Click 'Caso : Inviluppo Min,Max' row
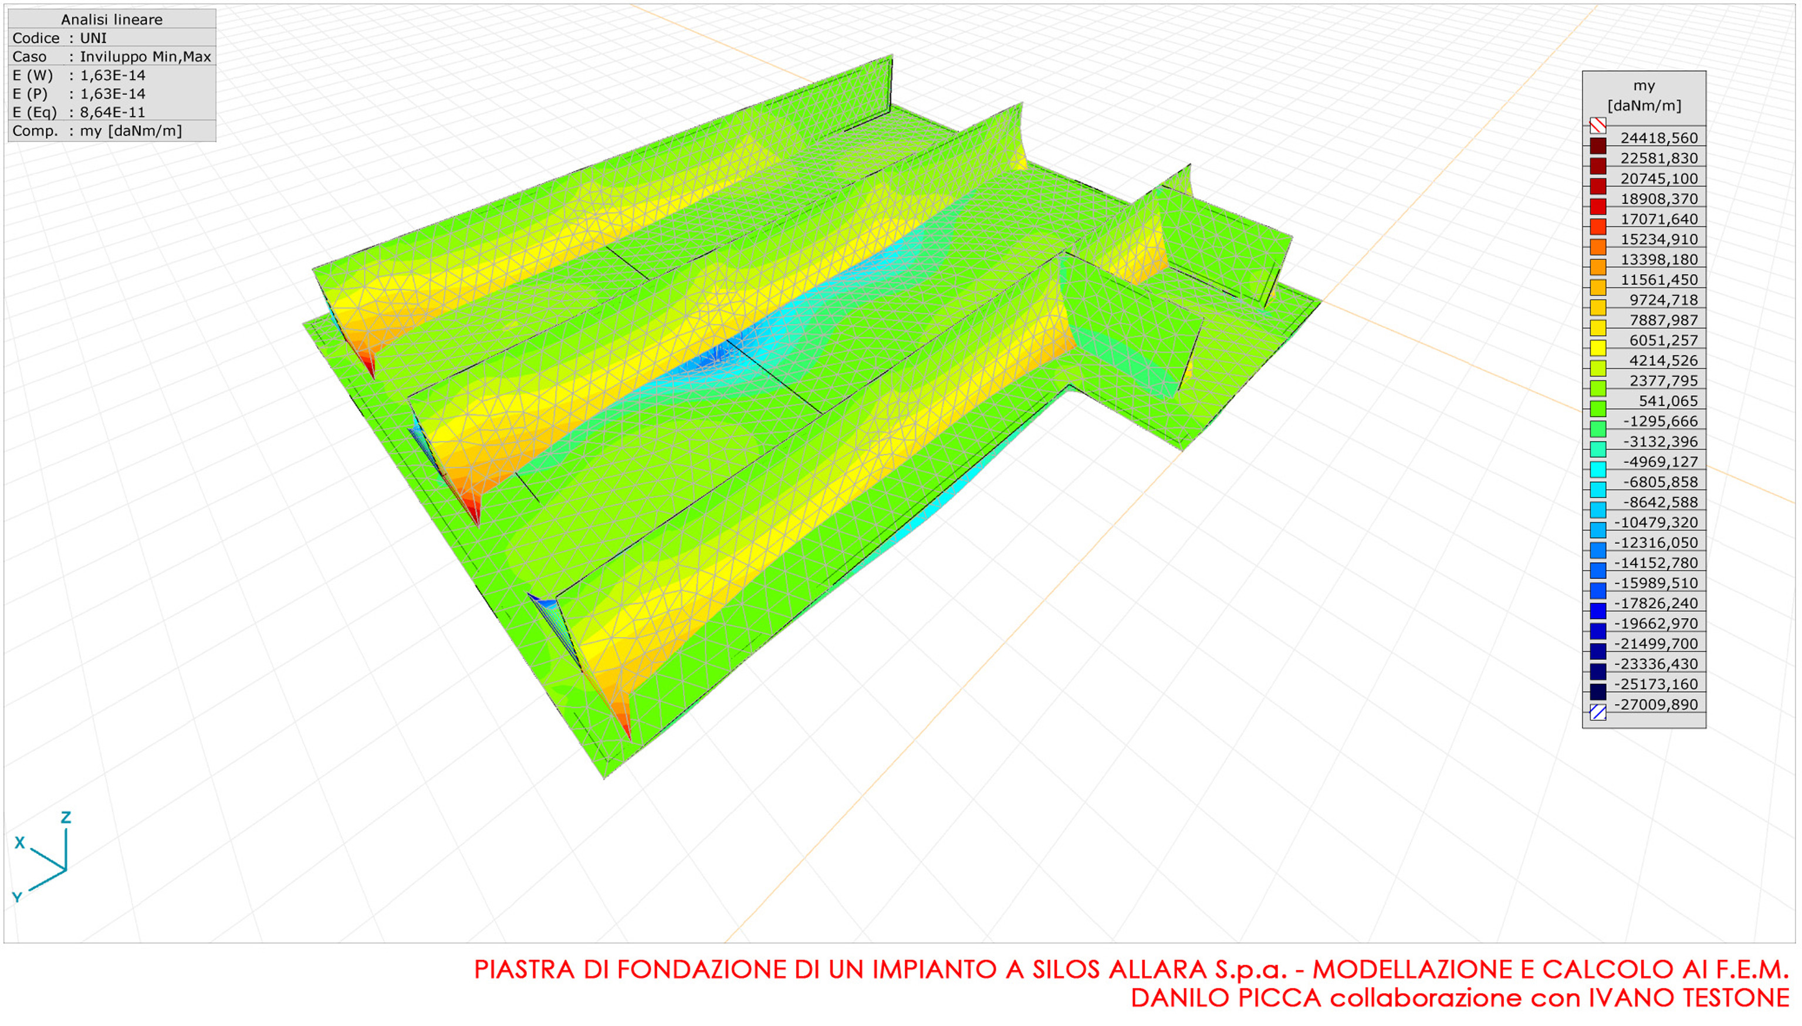This screenshot has width=1802, height=1026. pyautogui.click(x=112, y=56)
